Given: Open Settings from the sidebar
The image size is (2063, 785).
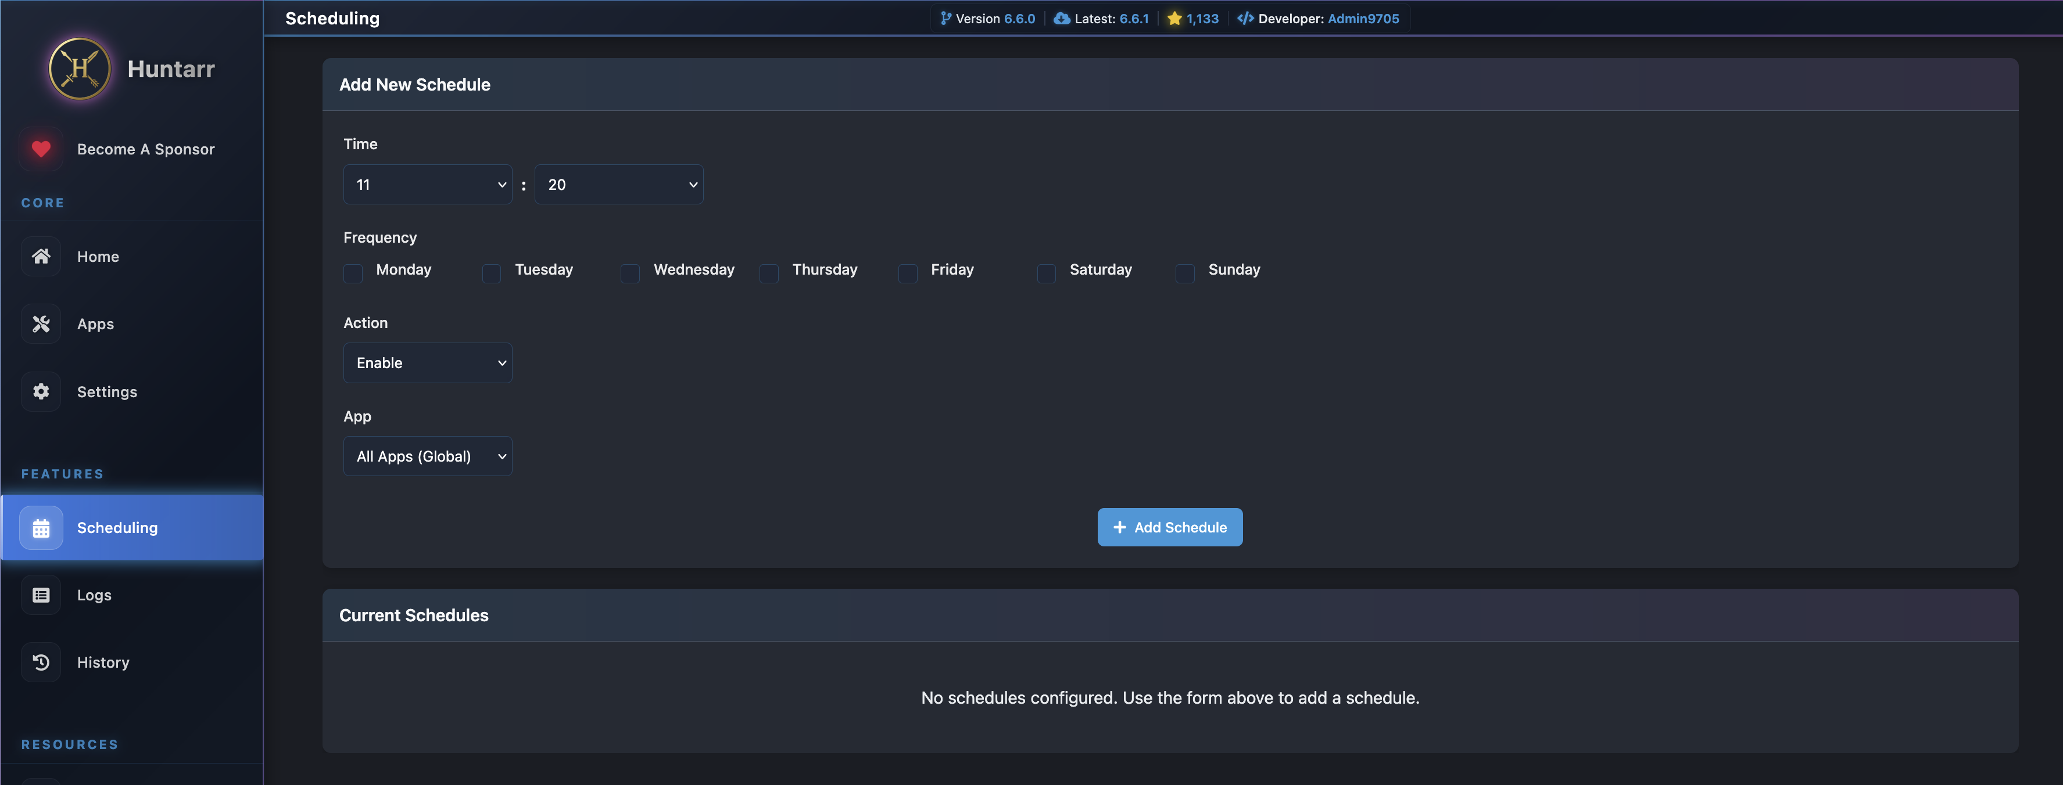Looking at the screenshot, I should pos(132,391).
